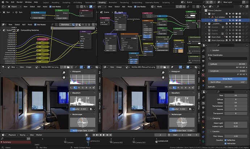Jump to the timeline start frame
Screen dimensions: 250x149
(x=94, y=135)
